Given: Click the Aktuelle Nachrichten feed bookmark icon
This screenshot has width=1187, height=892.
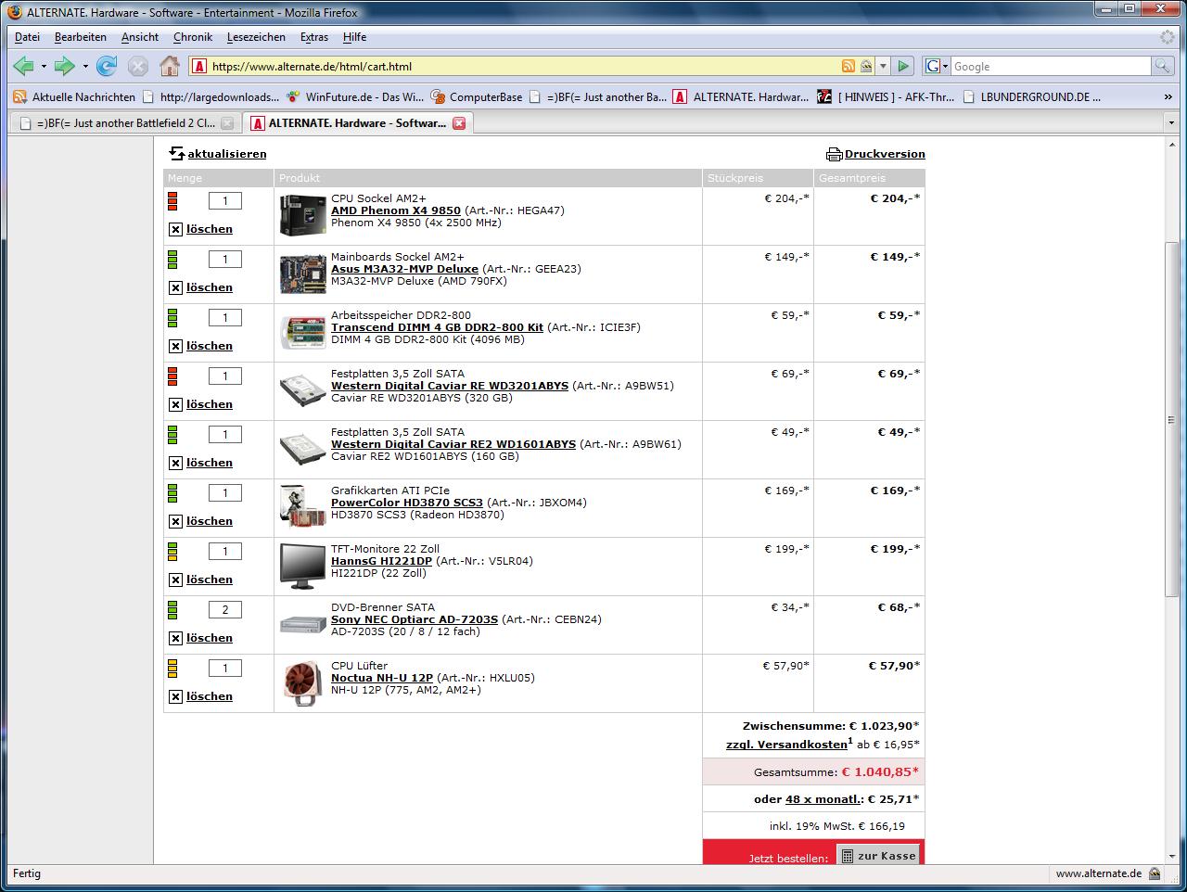Looking at the screenshot, I should pyautogui.click(x=19, y=96).
